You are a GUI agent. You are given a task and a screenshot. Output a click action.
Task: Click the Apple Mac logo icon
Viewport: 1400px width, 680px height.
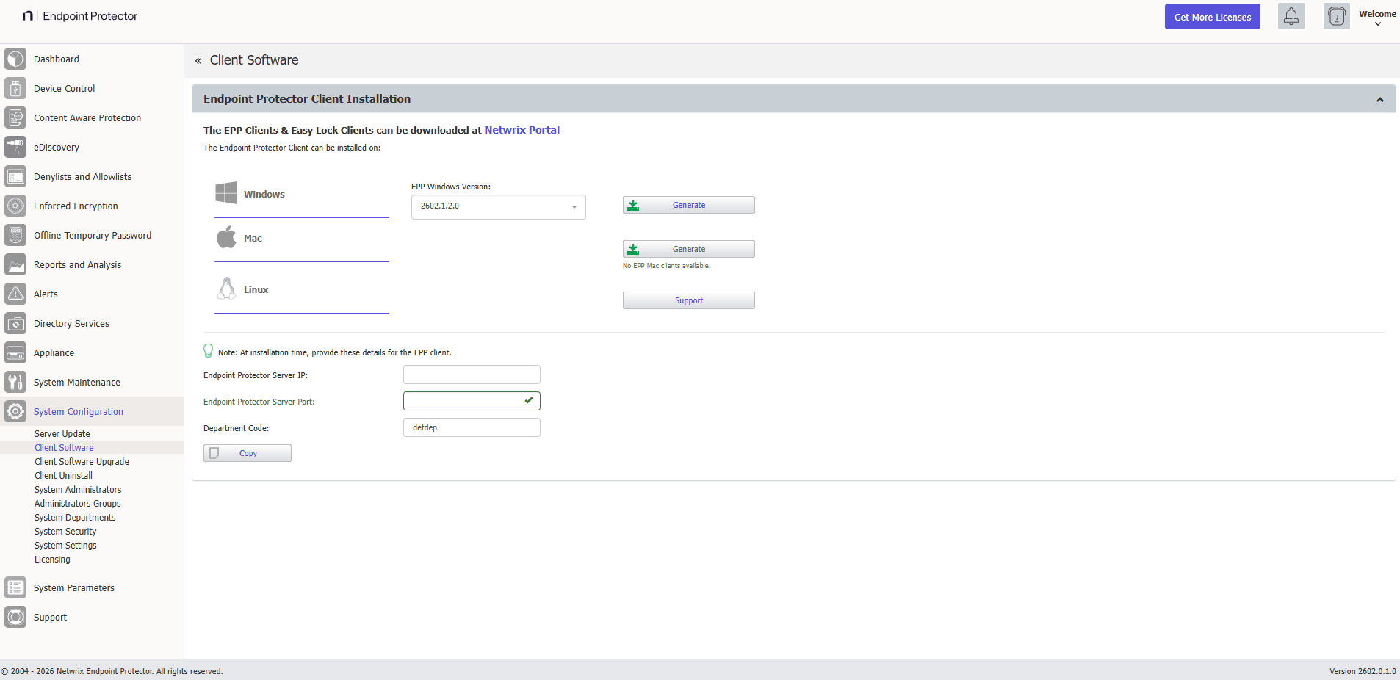[x=226, y=237]
